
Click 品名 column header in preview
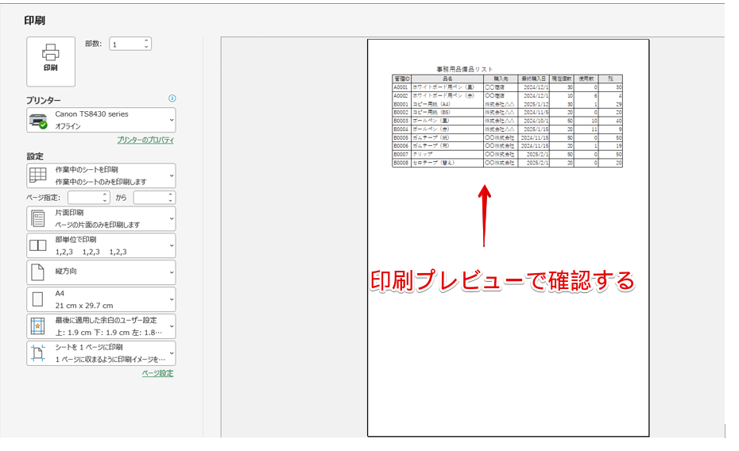coord(447,79)
